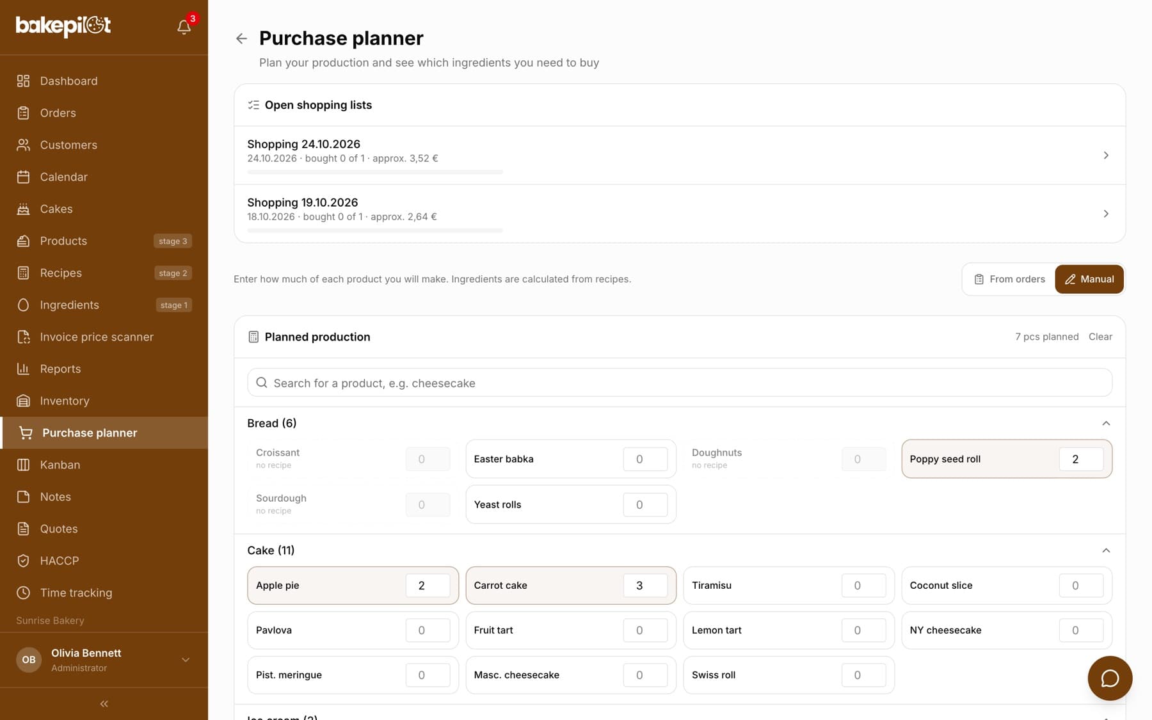Viewport: 1152px width, 720px height.
Task: Click the Notes icon in sidebar
Action: coord(23,497)
